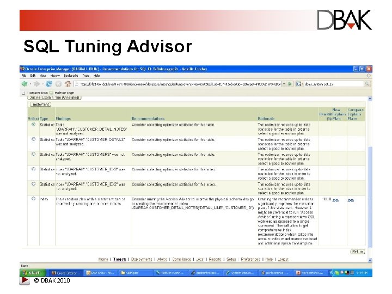
Task: Click the Implement button
Action: [x=40, y=105]
